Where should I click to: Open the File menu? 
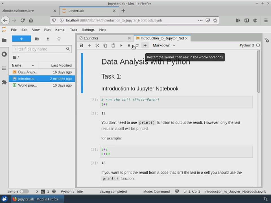point(14,30)
